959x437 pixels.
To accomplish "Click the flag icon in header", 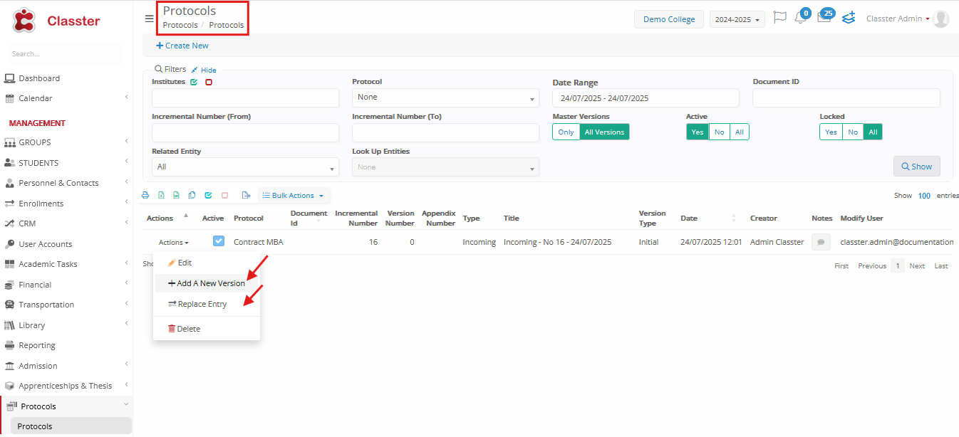I will pos(779,19).
